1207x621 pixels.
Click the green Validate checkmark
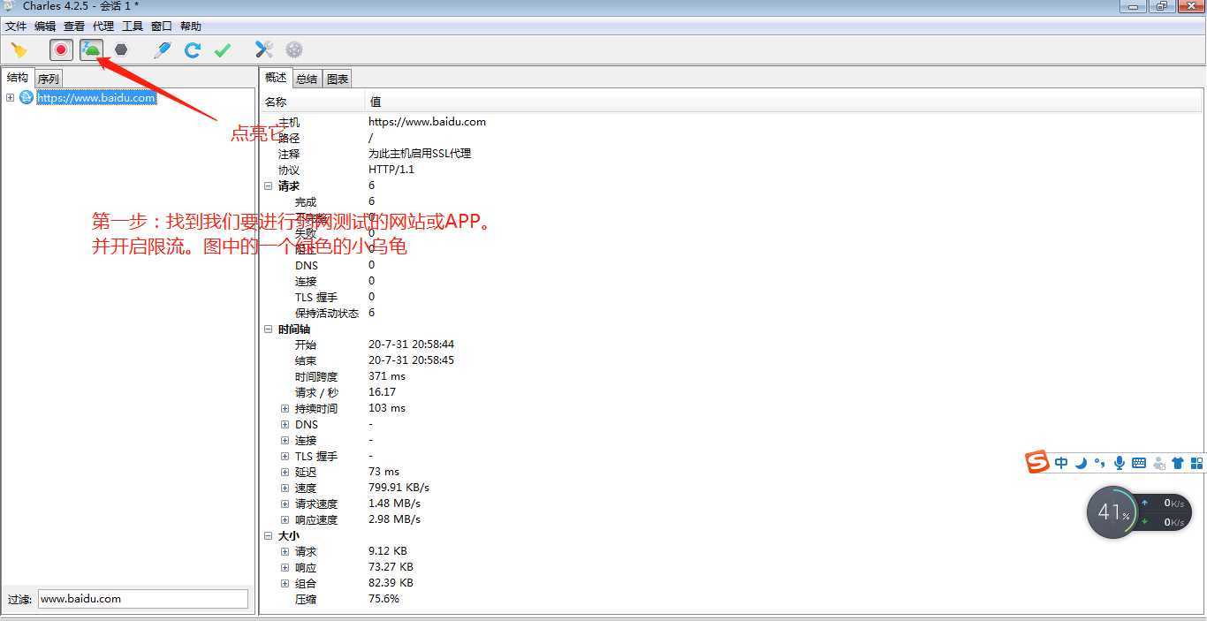tap(222, 50)
